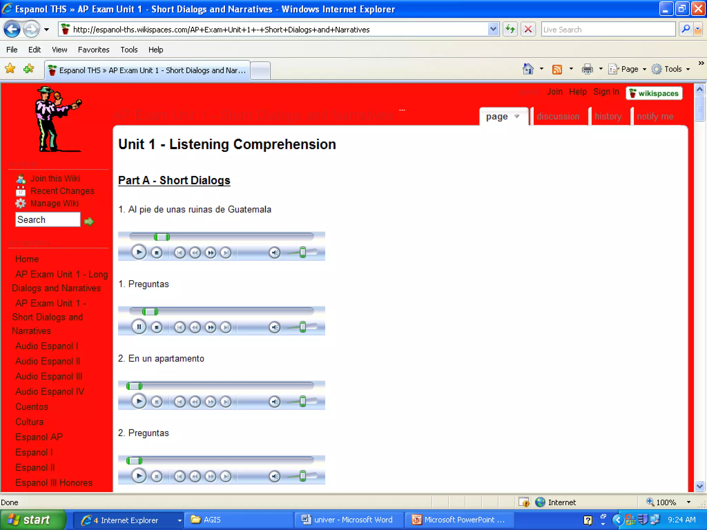Open the Favorites menu

pyautogui.click(x=94, y=50)
